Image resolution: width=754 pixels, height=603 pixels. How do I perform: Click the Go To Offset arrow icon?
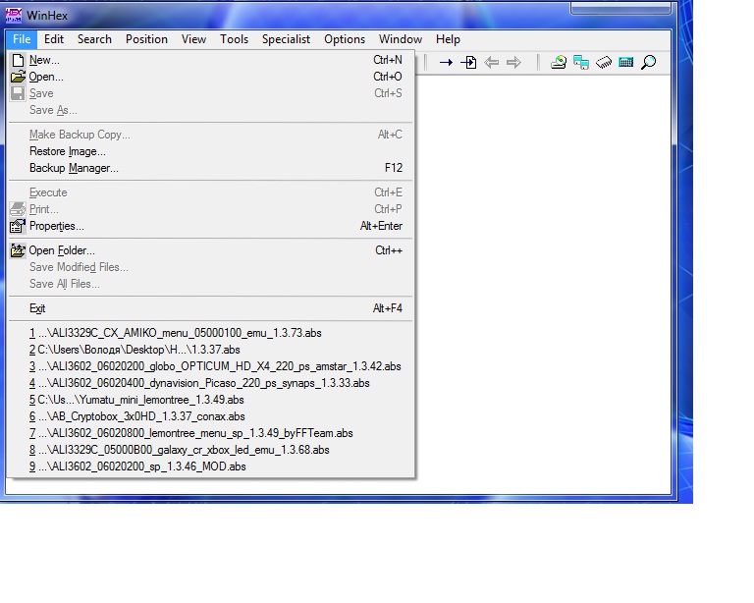coord(446,63)
